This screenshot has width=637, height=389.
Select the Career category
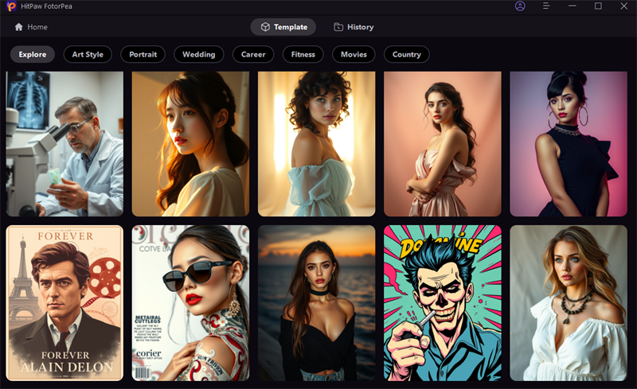coord(253,54)
